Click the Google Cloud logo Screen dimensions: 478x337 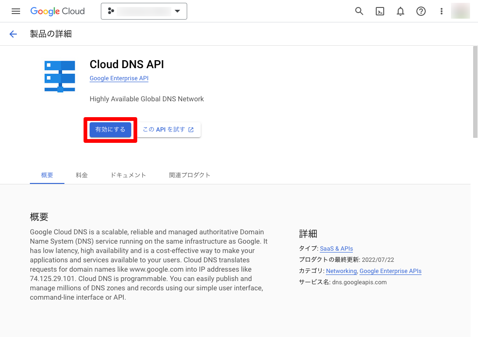(x=57, y=11)
